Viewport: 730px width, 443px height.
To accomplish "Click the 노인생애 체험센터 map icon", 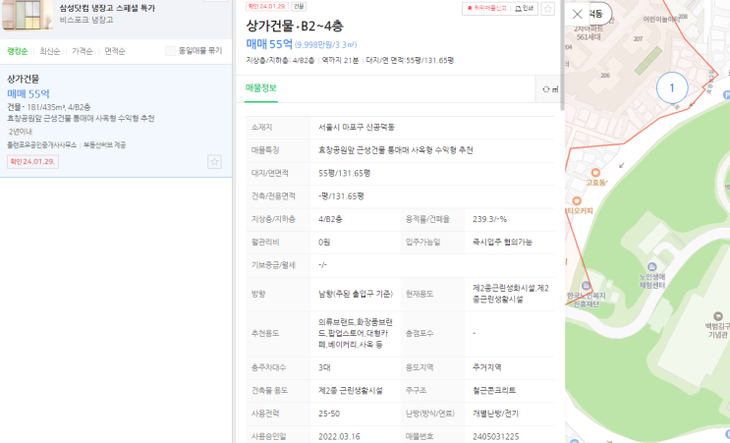I will 651,267.
